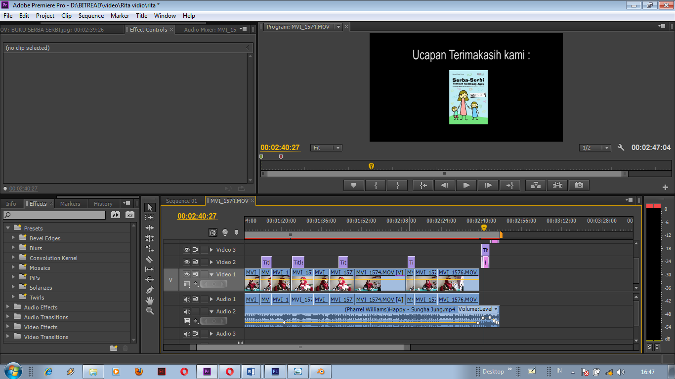This screenshot has height=379, width=675.
Task: Mute Audio 3 track speaker toggle
Action: click(187, 334)
